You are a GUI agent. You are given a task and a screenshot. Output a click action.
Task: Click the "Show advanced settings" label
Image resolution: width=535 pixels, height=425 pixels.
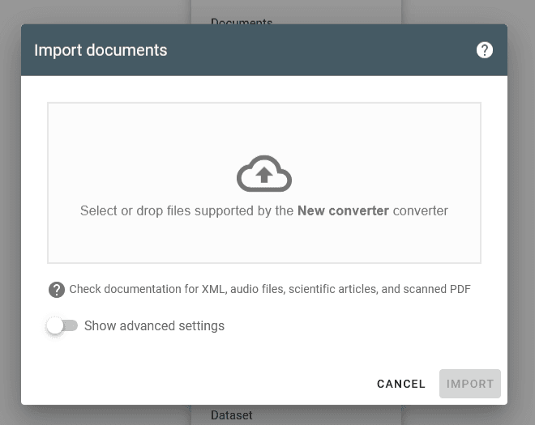click(154, 326)
